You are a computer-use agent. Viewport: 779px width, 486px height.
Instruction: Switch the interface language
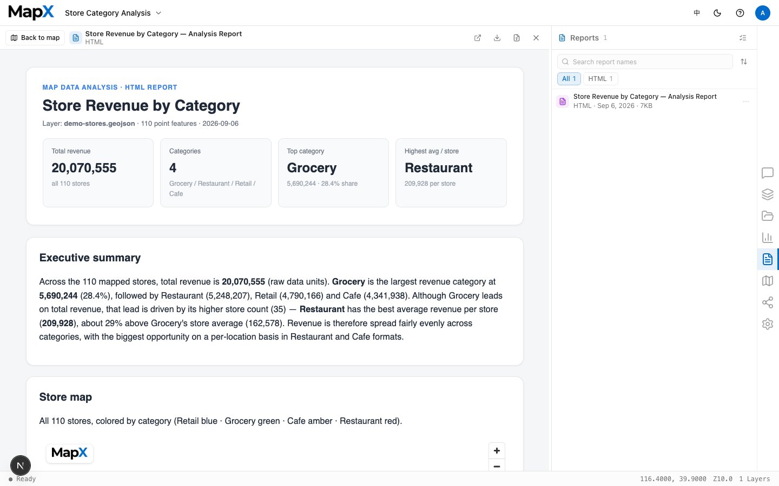[697, 13]
